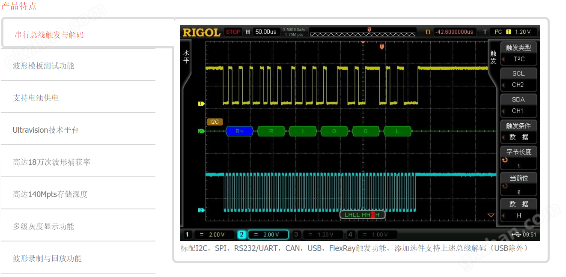
Task: Click the USB icon beside the clock
Action: (516, 235)
